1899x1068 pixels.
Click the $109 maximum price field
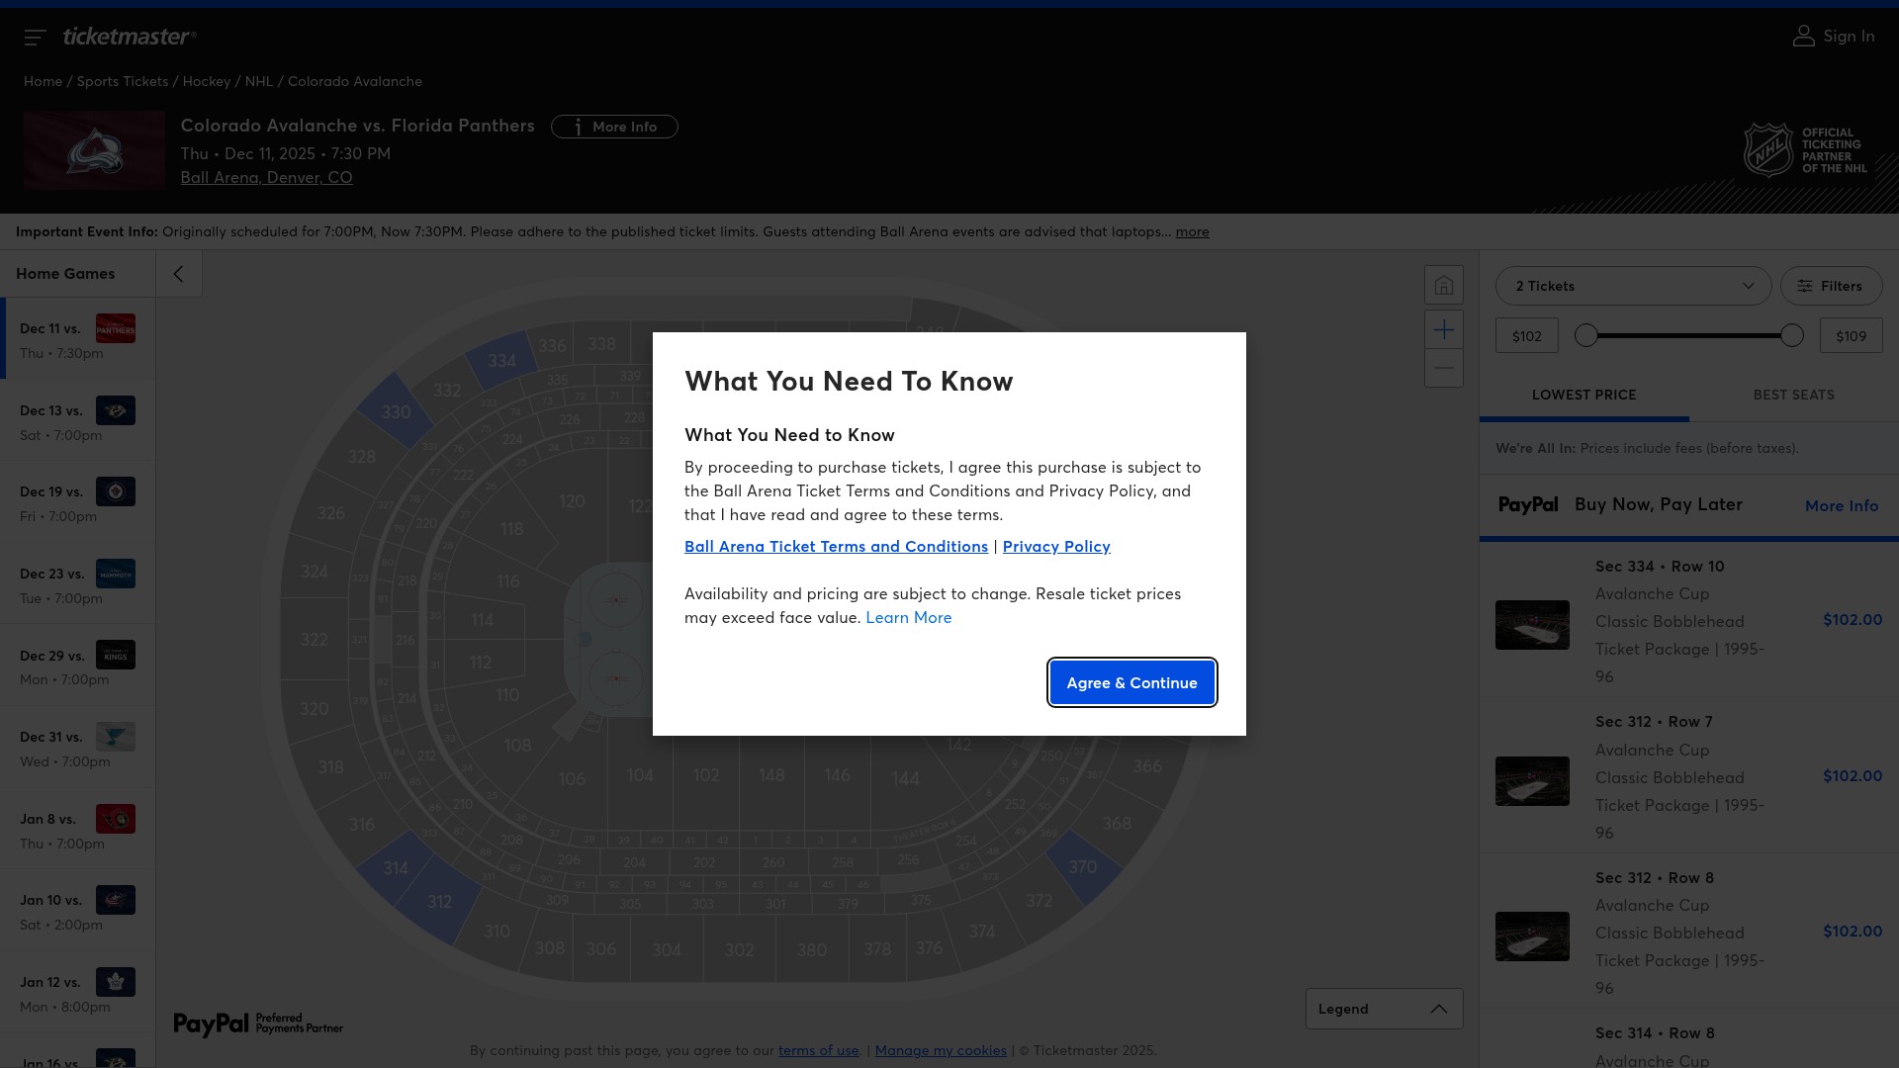click(1851, 335)
